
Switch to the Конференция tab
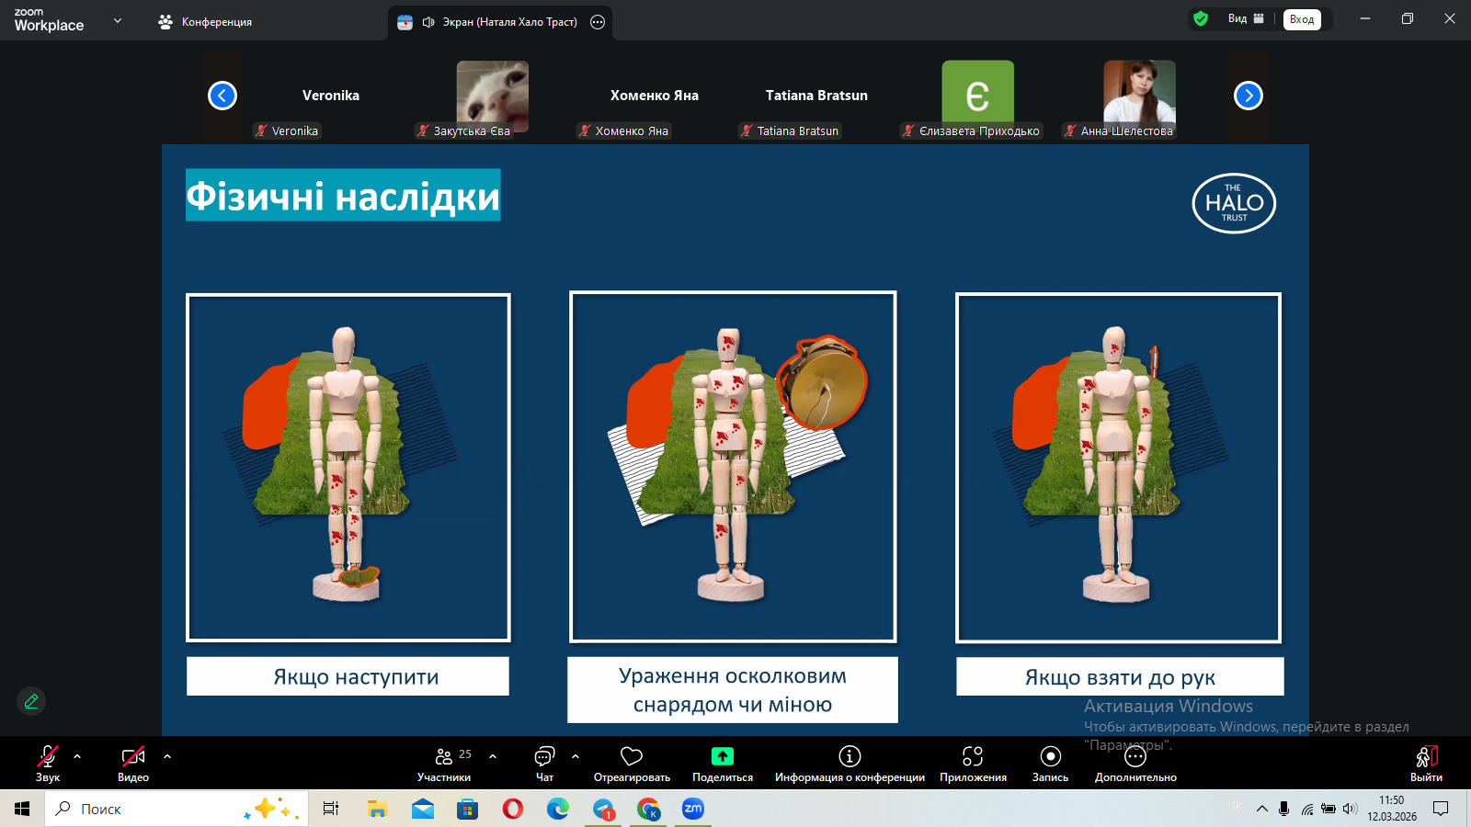coord(206,22)
